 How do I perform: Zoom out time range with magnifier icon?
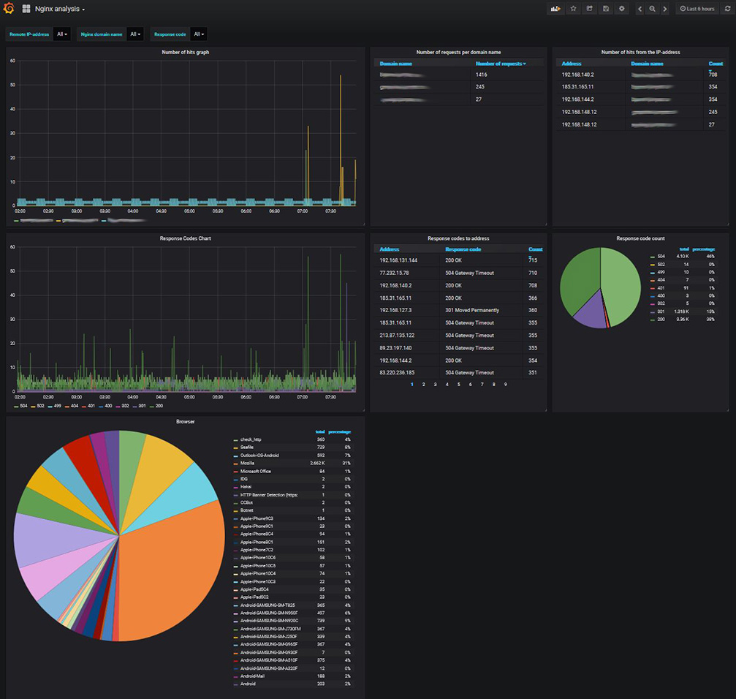tap(652, 9)
